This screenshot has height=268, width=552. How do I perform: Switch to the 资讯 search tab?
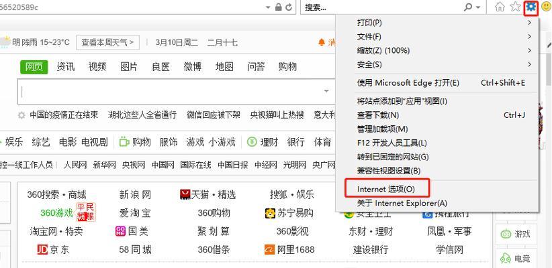click(66, 67)
